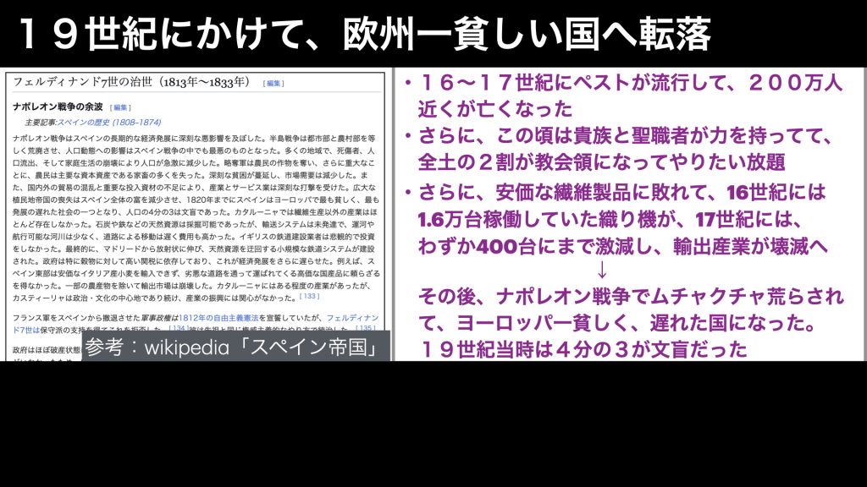This screenshot has width=867, height=487.
Task: Click the 主要記事 label above the paragraph
Action: tap(40, 123)
